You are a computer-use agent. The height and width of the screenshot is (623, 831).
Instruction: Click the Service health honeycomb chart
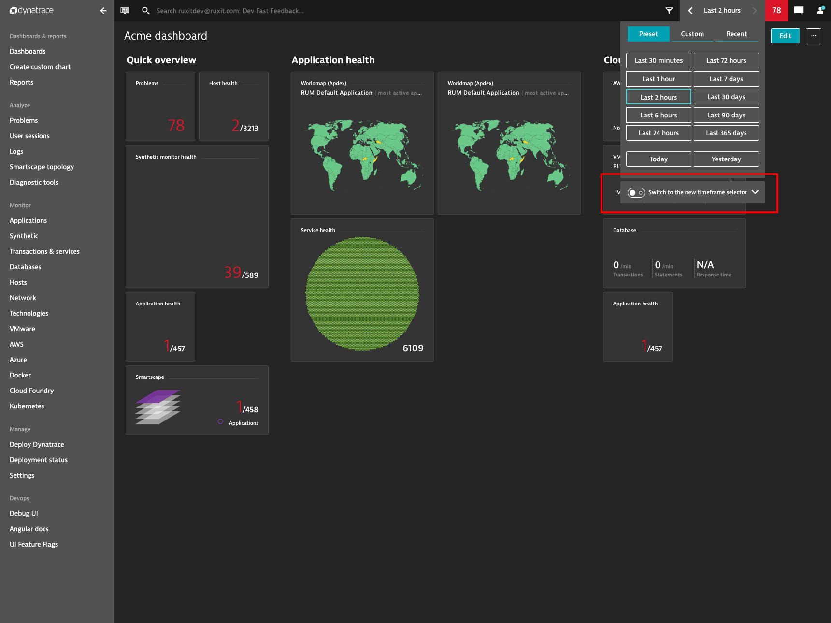(362, 293)
